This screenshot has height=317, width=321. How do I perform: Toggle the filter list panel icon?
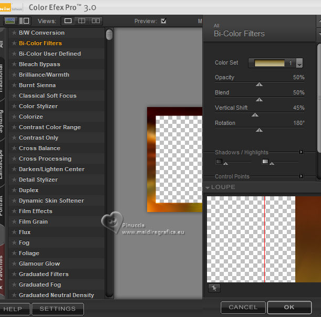(24, 21)
